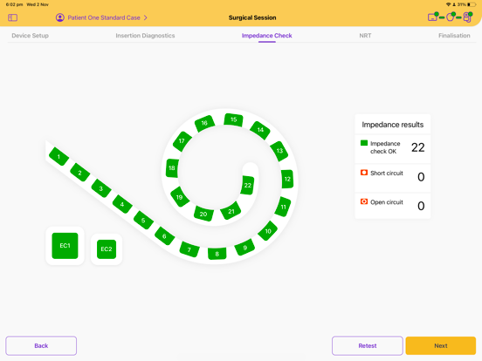Click the green Impedance check OK swatch

pos(364,143)
